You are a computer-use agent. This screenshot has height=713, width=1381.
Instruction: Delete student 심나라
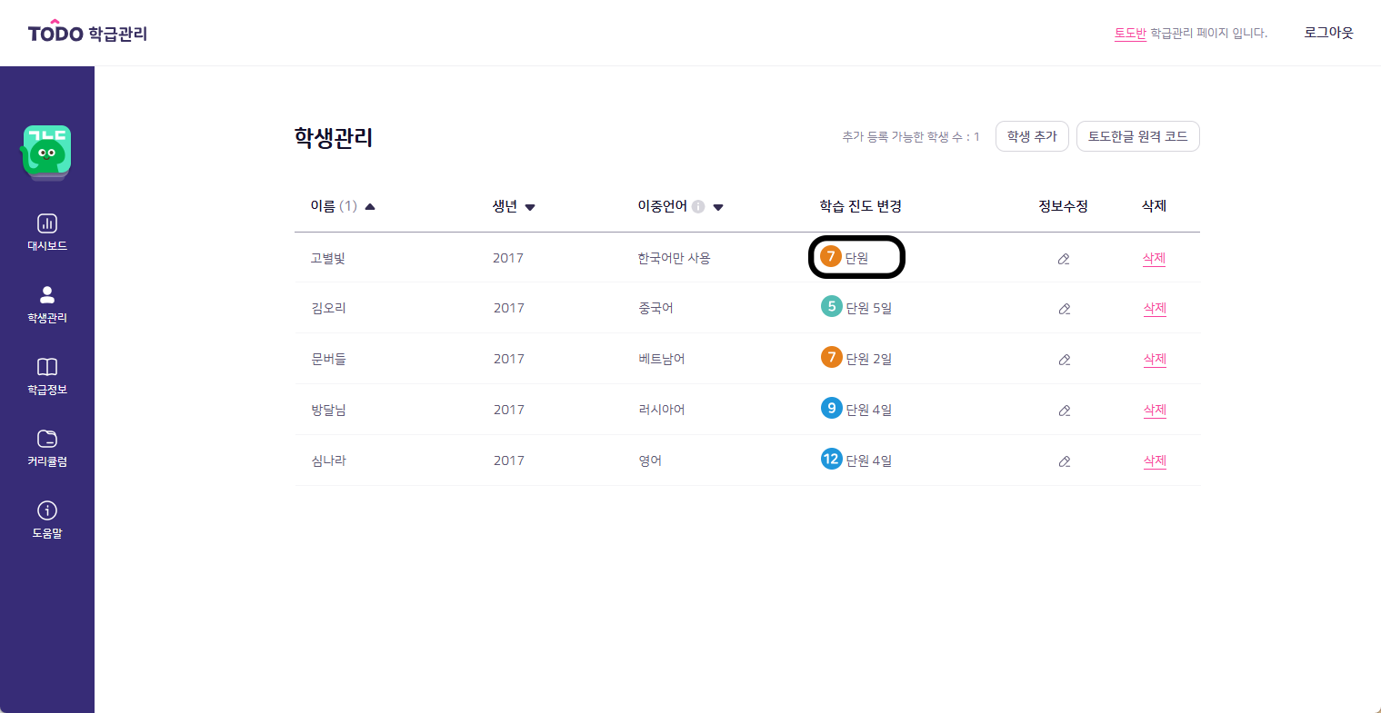click(x=1155, y=460)
